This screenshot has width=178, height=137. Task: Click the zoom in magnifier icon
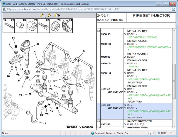(42, 15)
